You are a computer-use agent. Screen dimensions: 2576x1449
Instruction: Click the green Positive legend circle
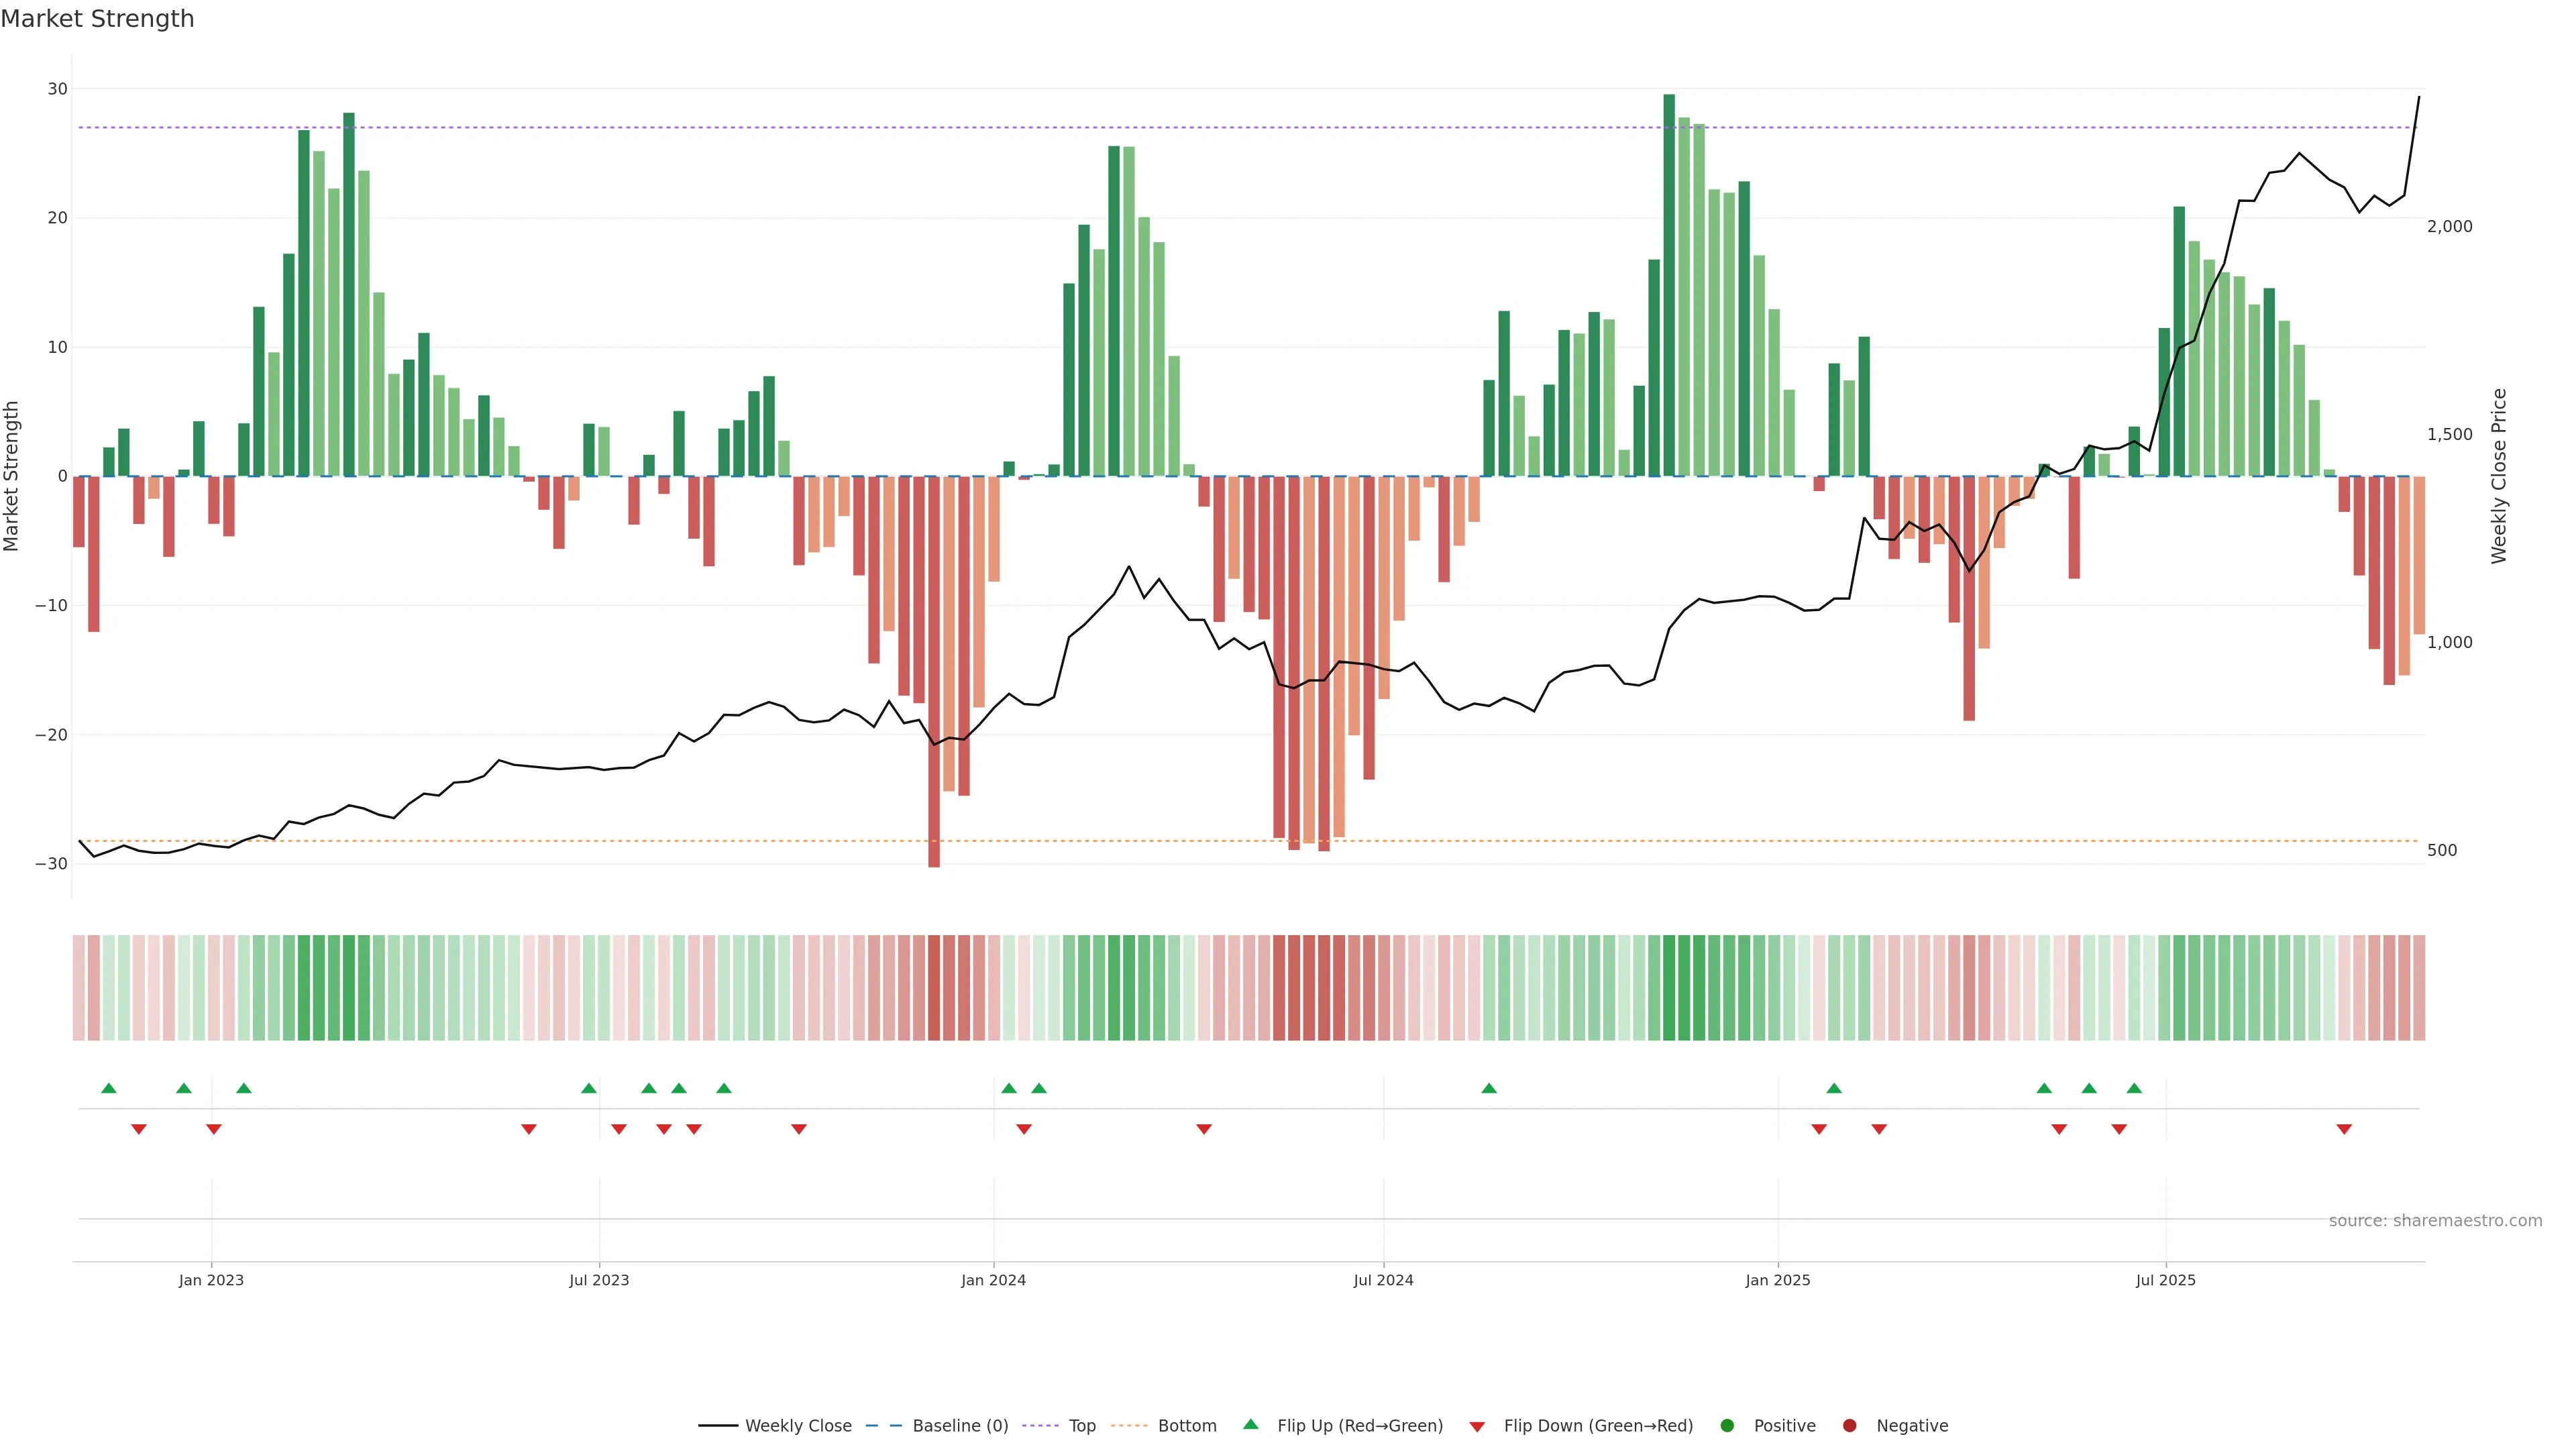(1727, 1426)
